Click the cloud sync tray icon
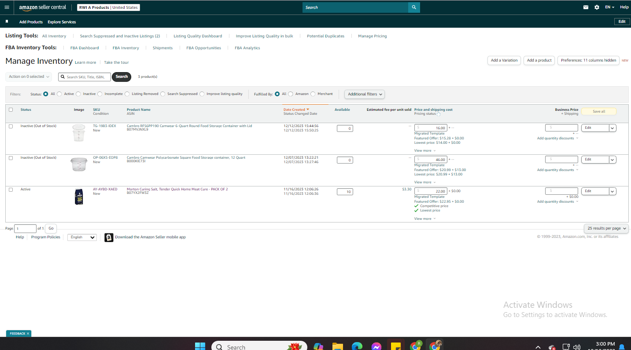 tap(552, 347)
